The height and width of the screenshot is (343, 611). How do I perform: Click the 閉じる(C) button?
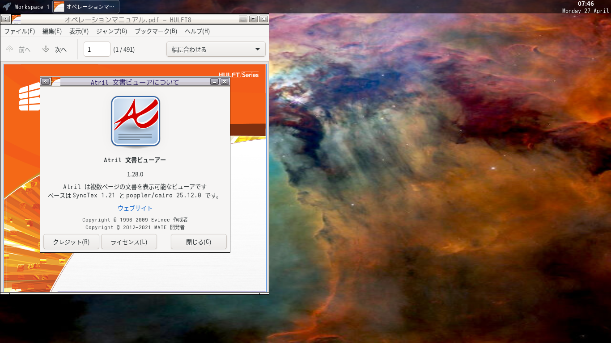(x=199, y=242)
